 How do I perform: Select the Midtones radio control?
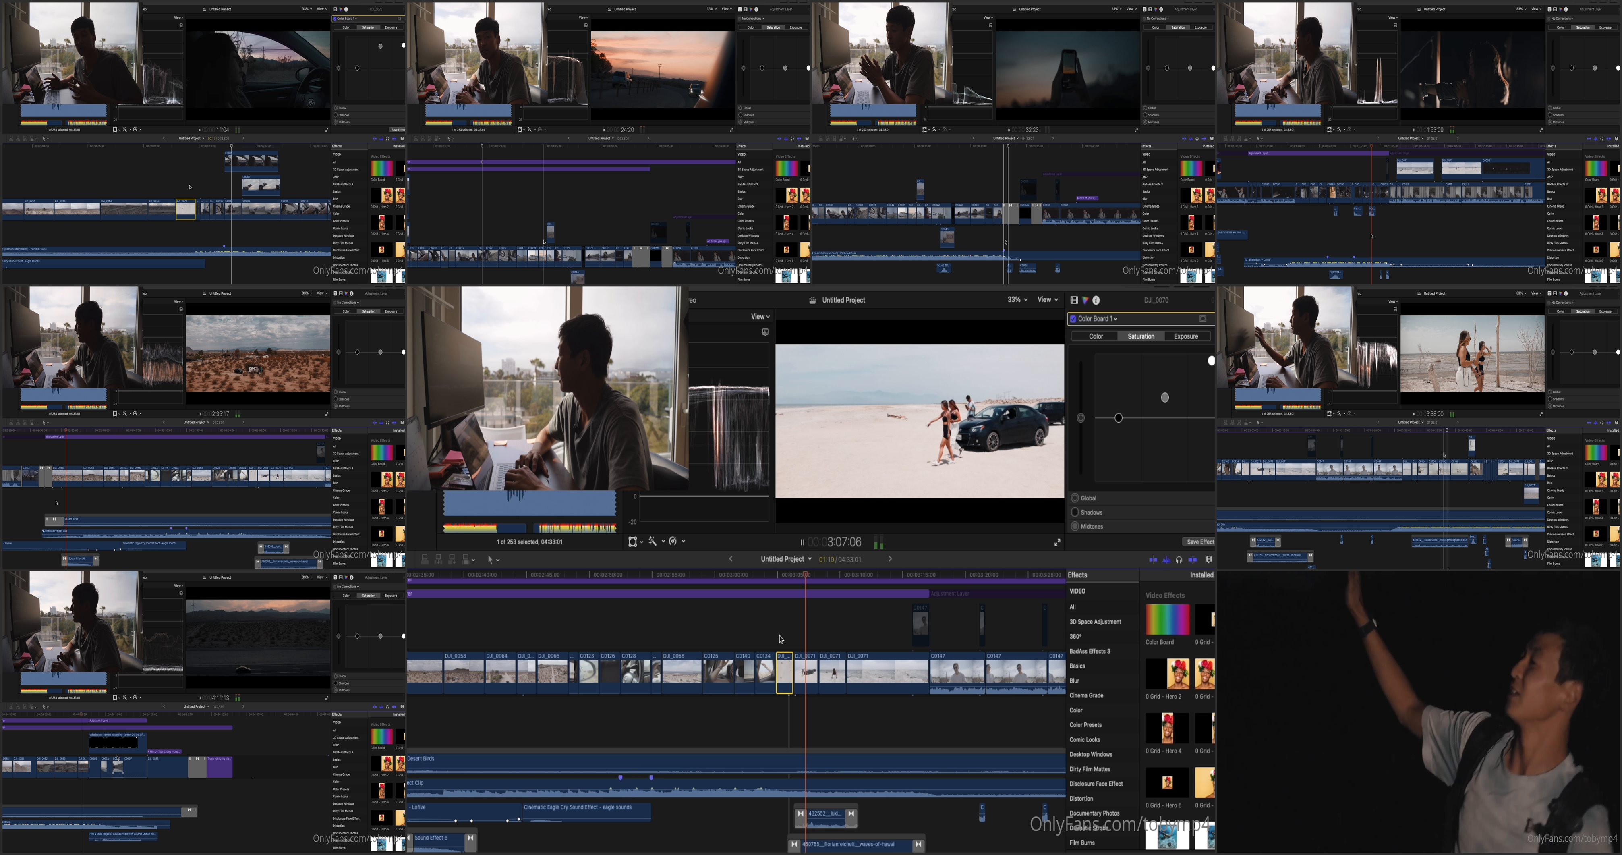coord(1075,527)
